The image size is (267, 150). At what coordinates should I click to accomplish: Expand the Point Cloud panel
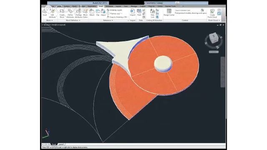tap(214, 20)
